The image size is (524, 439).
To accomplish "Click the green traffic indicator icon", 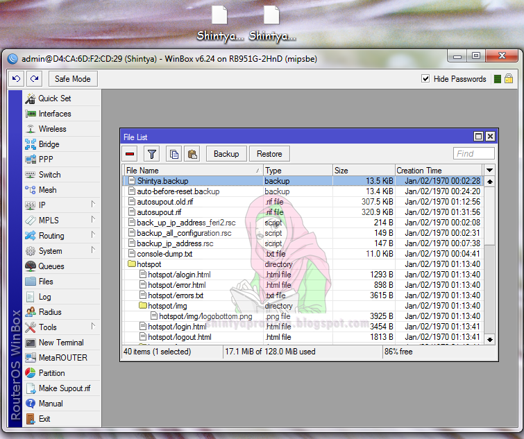I will tap(497, 79).
